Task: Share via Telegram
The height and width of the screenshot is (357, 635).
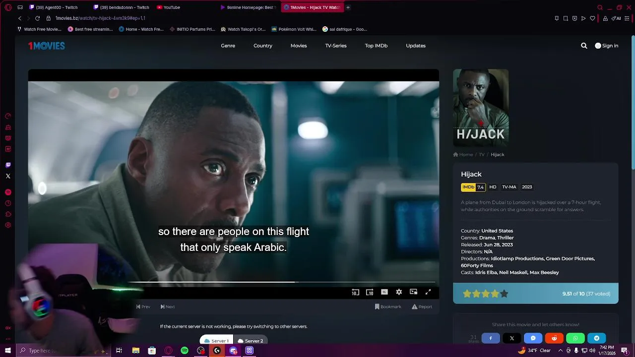Action: (597, 338)
